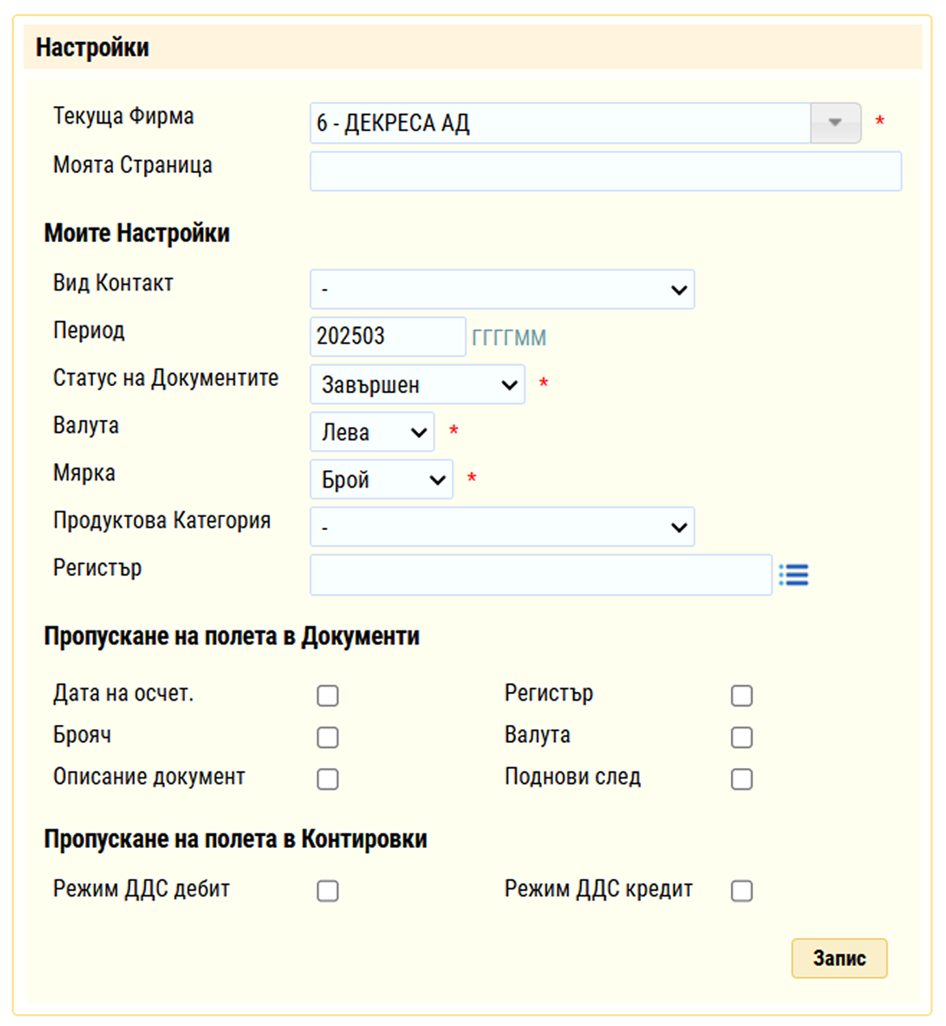The height and width of the screenshot is (1026, 946).
Task: Click the Продуктова Категория label
Action: [162, 520]
